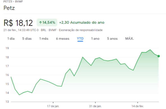The height and width of the screenshot is (109, 166).
Task: Select the YTD tab
Action: 80,39
